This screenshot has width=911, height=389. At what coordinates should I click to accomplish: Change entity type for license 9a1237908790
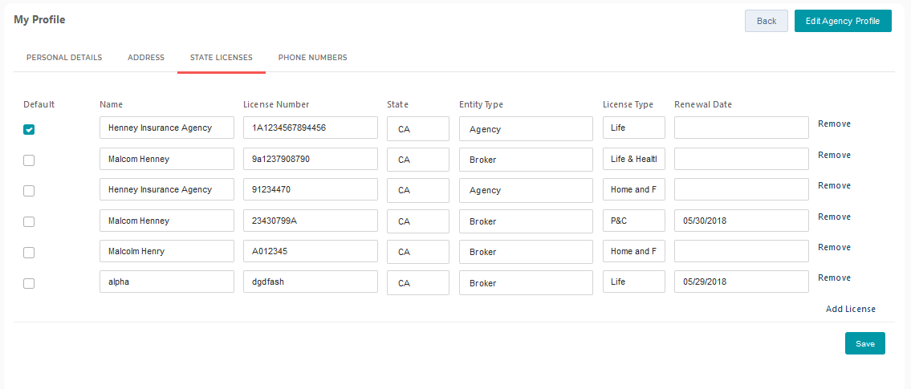(x=527, y=160)
